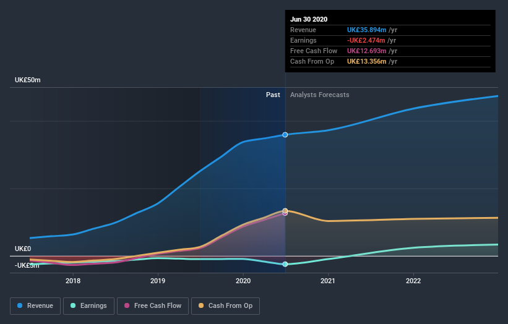Click the 2021 x-axis label
508x324 pixels.
coord(328,281)
